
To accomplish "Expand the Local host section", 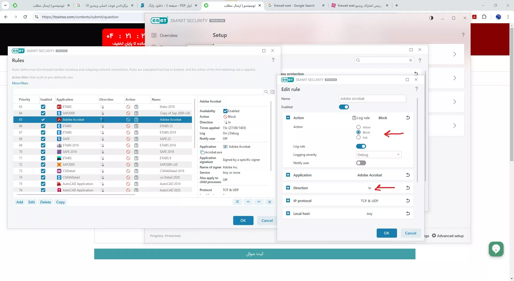I will click(x=288, y=214).
